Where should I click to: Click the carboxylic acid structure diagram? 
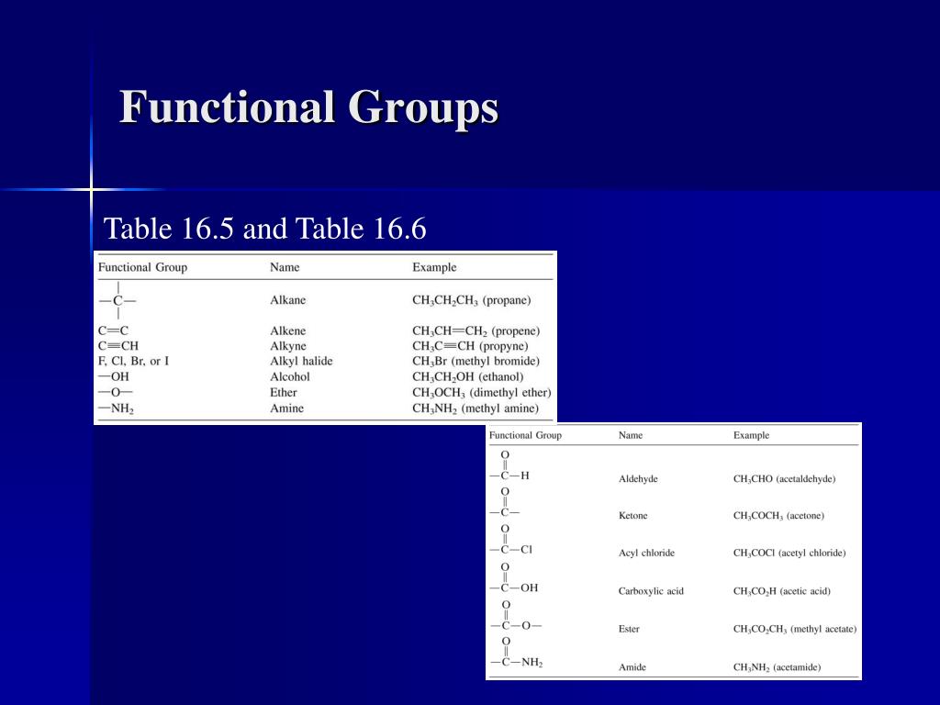point(513,581)
